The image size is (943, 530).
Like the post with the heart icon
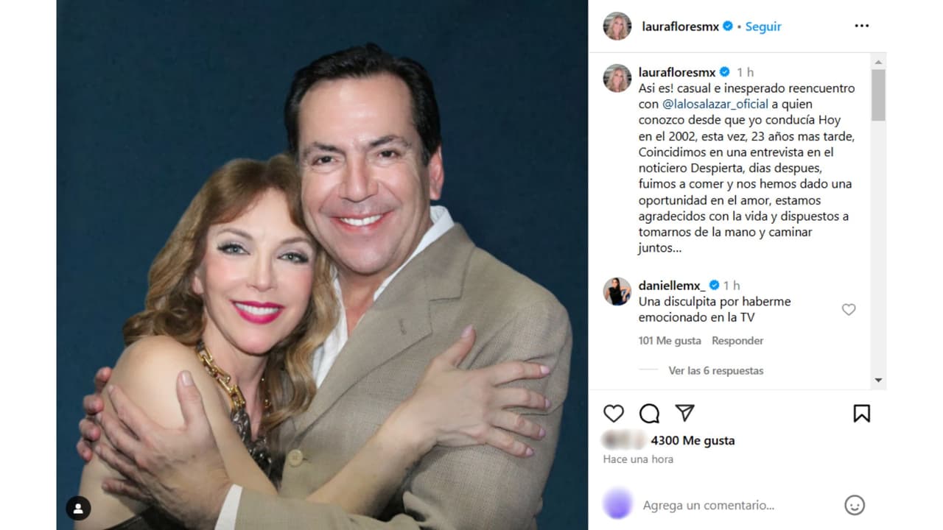coord(614,414)
